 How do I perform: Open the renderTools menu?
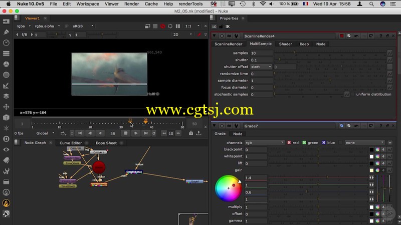coord(190,4)
